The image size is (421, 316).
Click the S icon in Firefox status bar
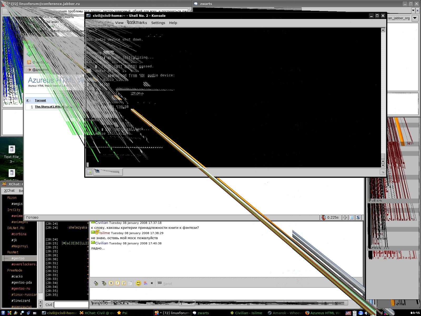[358, 218]
